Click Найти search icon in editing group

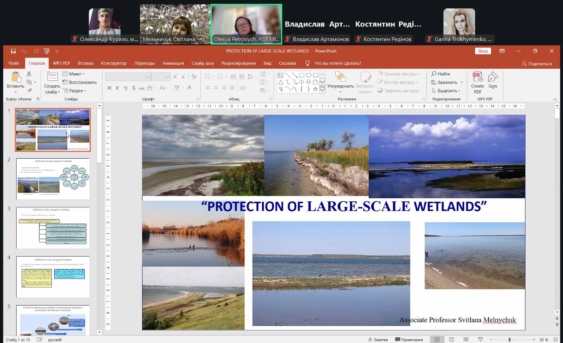(x=440, y=74)
